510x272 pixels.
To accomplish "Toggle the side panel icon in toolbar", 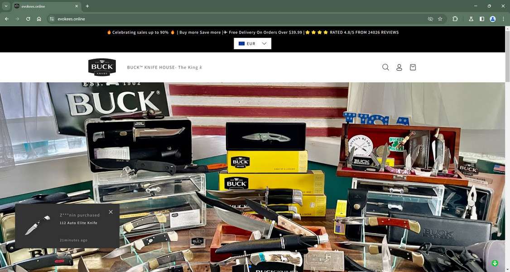I will coord(482,19).
